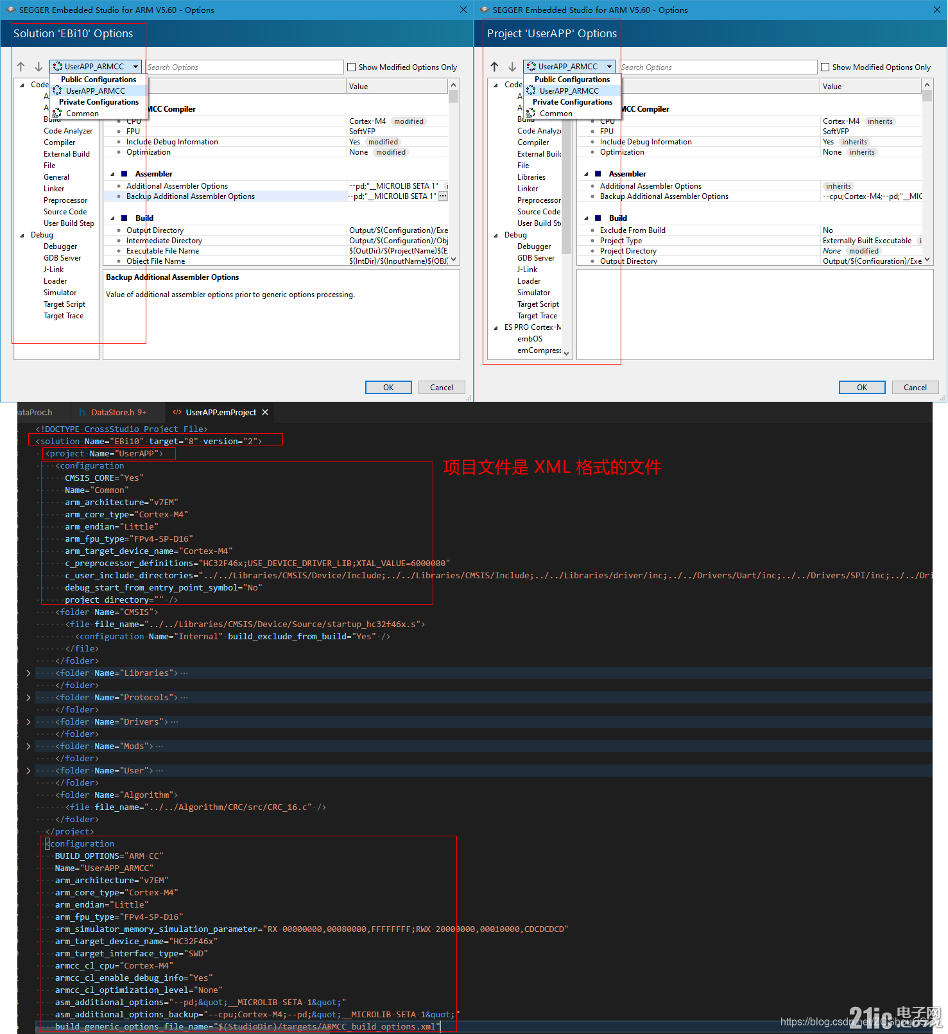Expand folded Drivers folder in XML editor
Screen dimensions: 948x1034
pos(28,722)
